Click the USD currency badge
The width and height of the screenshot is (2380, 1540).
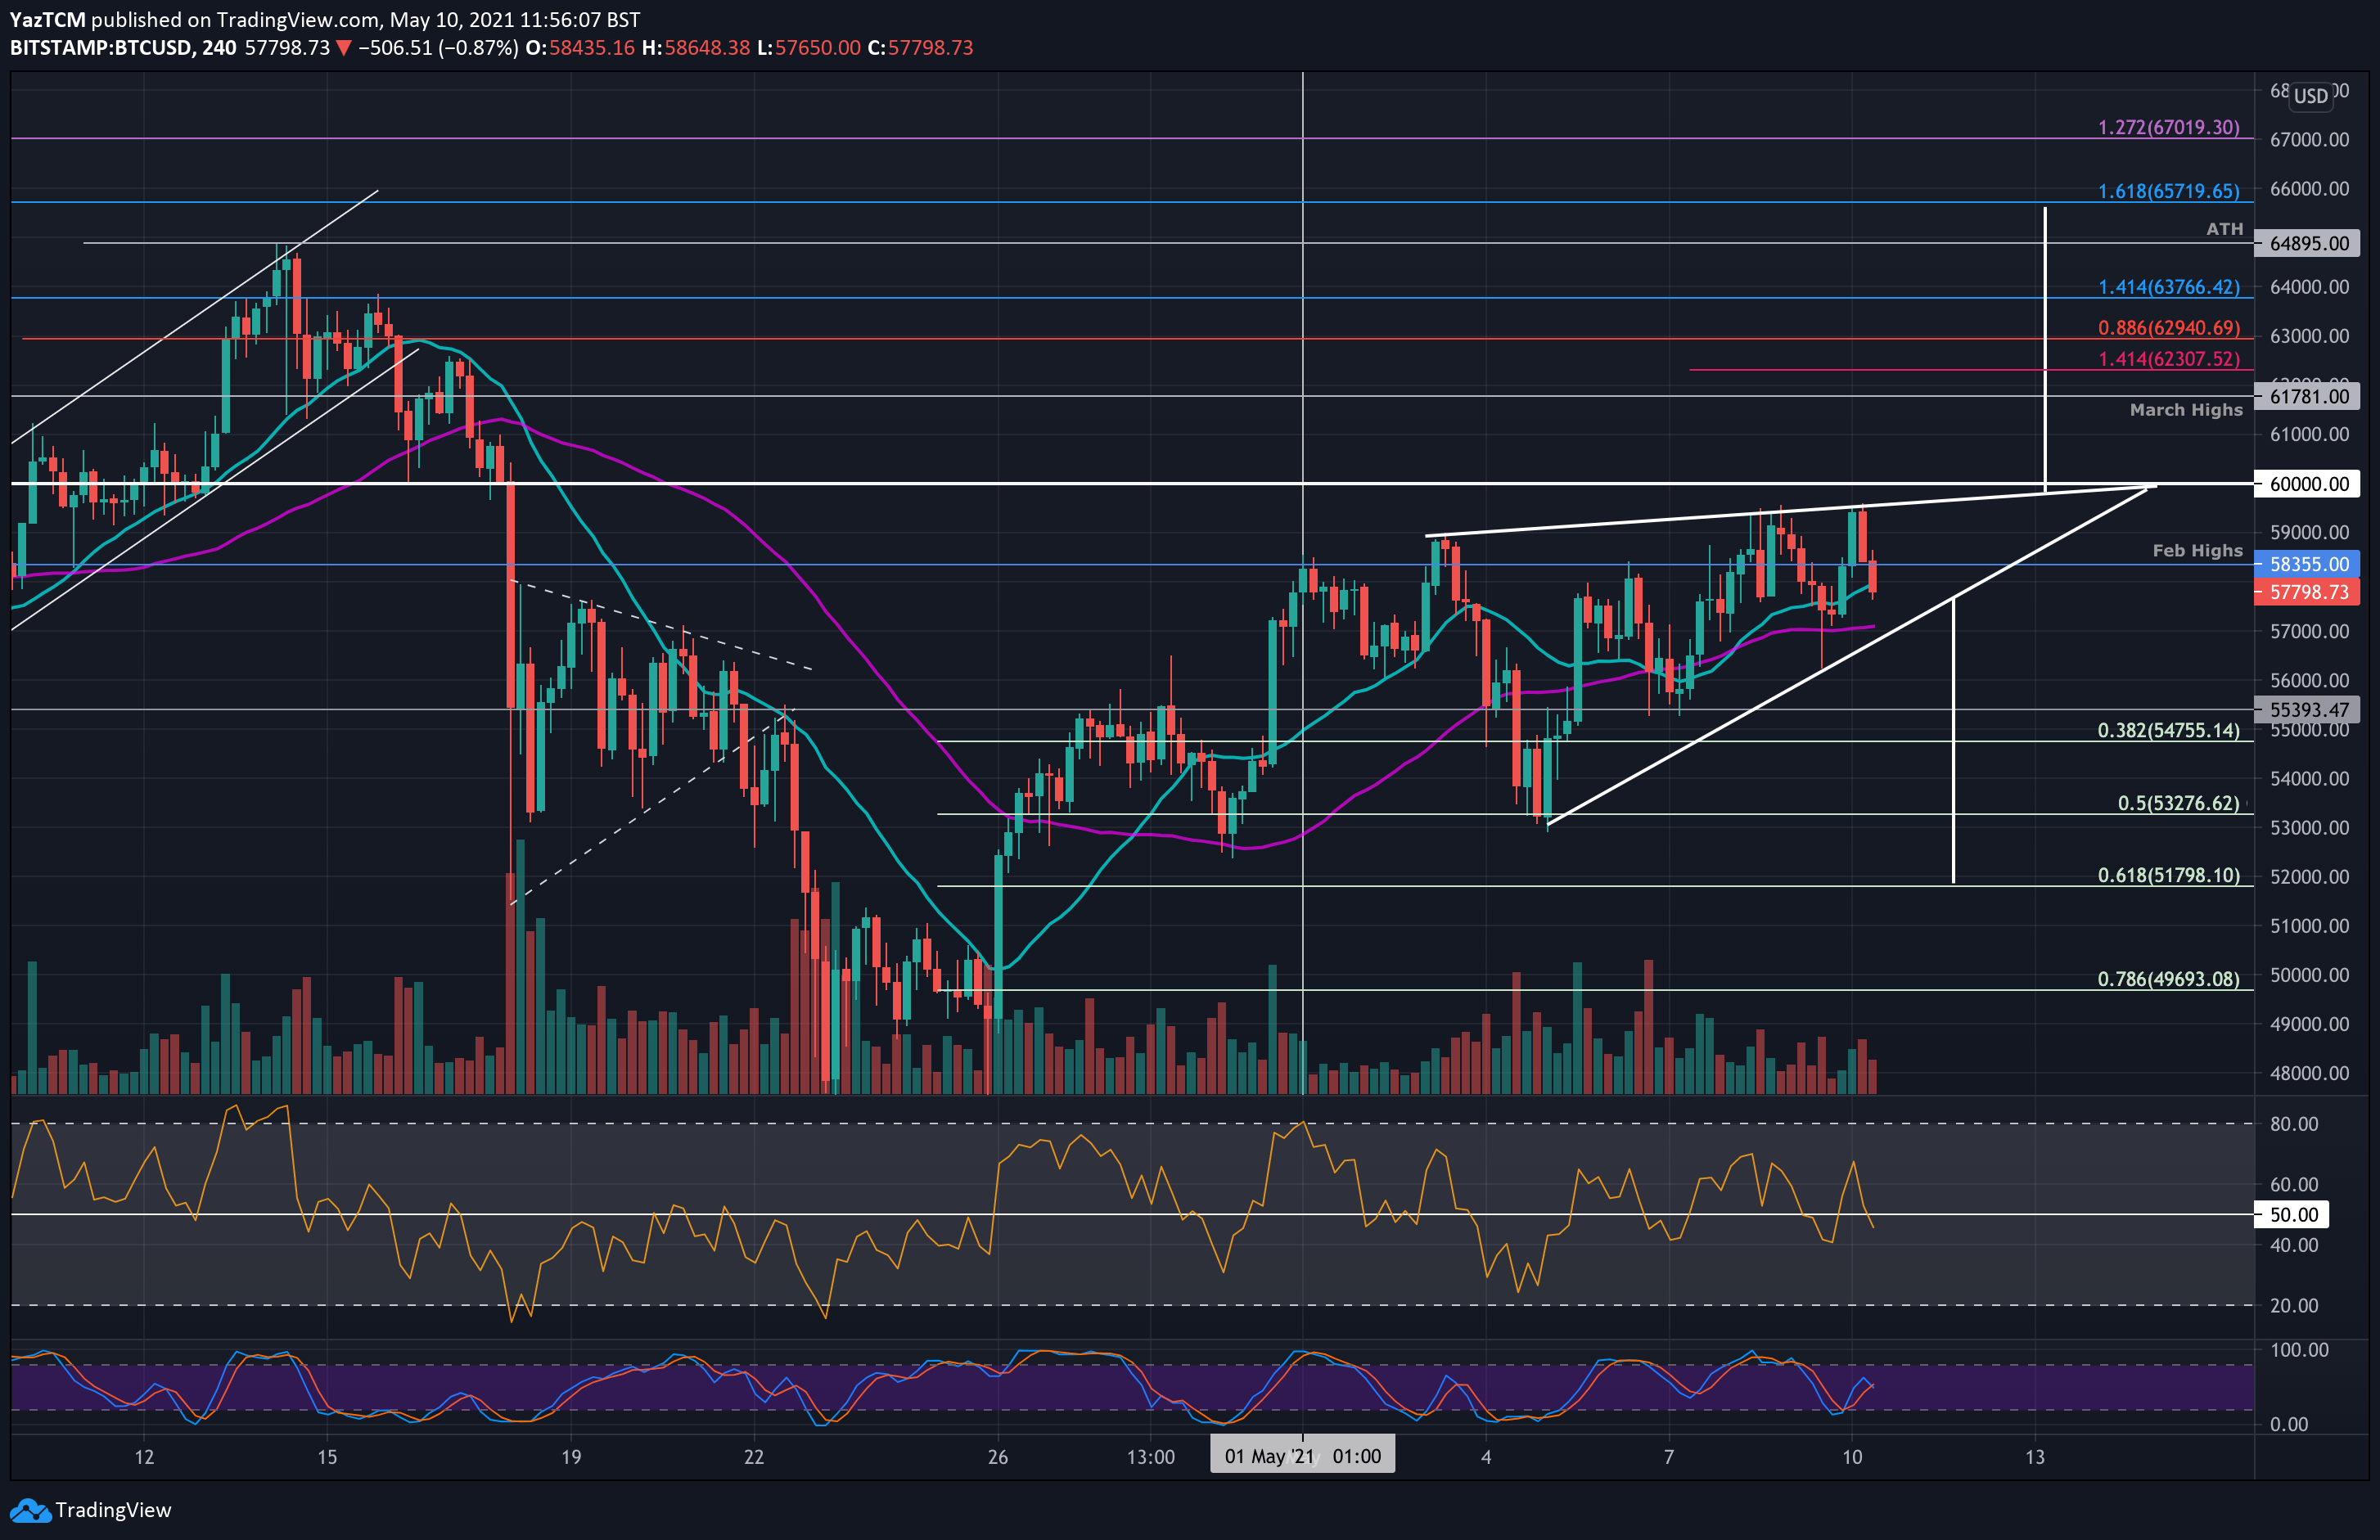point(2311,96)
